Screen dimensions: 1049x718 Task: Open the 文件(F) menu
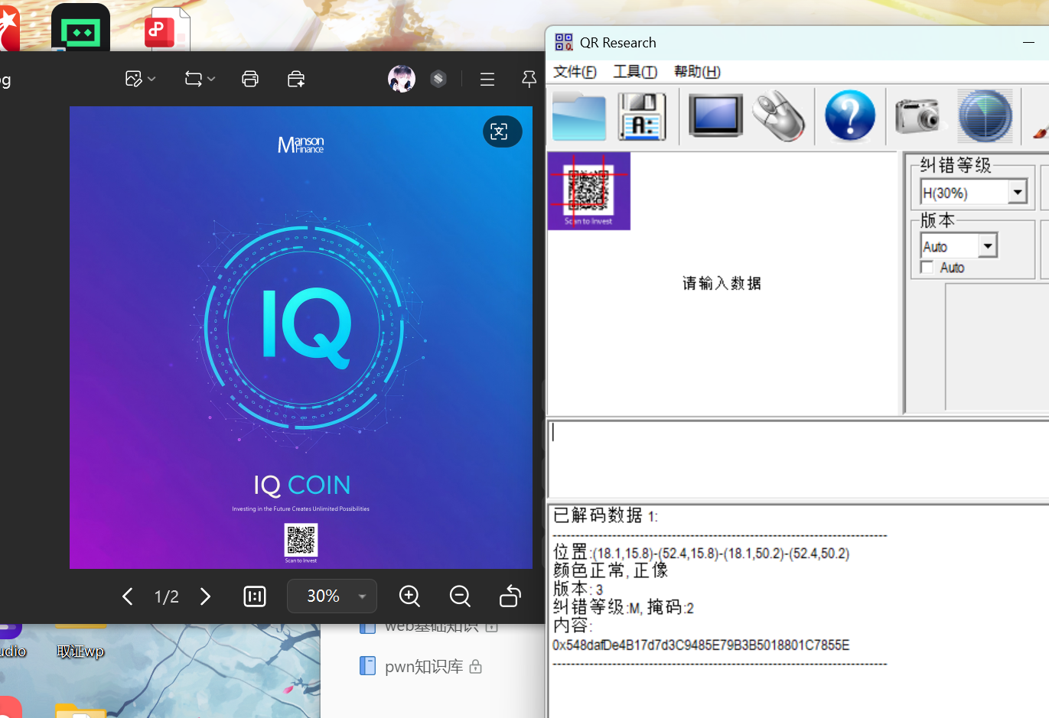(575, 72)
